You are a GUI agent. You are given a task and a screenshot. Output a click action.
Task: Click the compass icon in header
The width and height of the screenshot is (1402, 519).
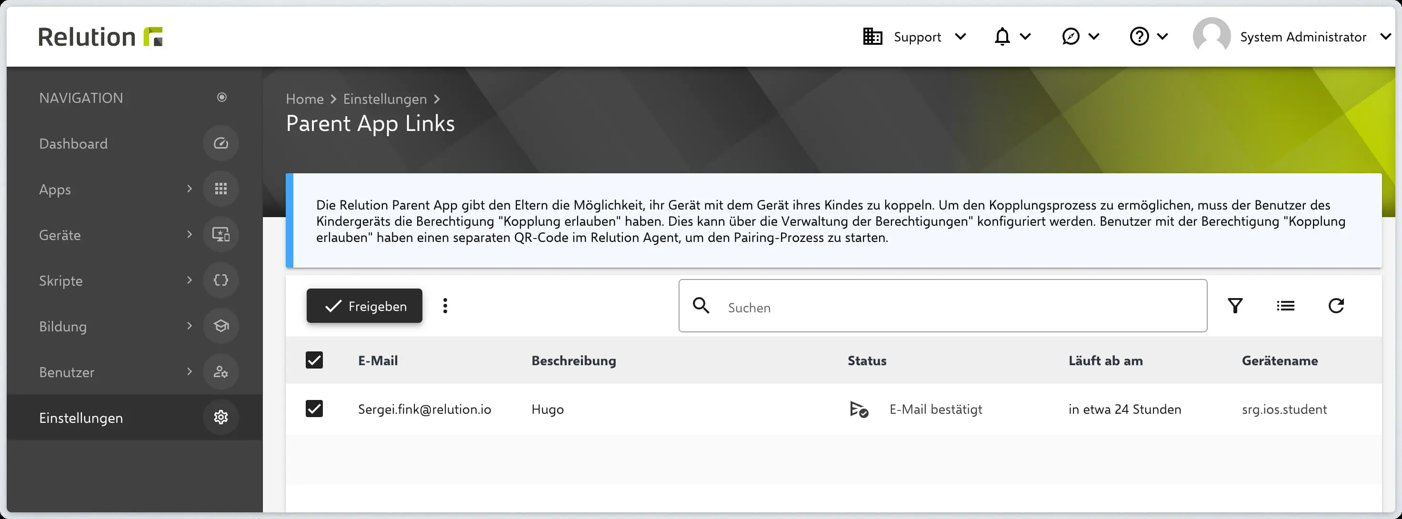[x=1070, y=37]
